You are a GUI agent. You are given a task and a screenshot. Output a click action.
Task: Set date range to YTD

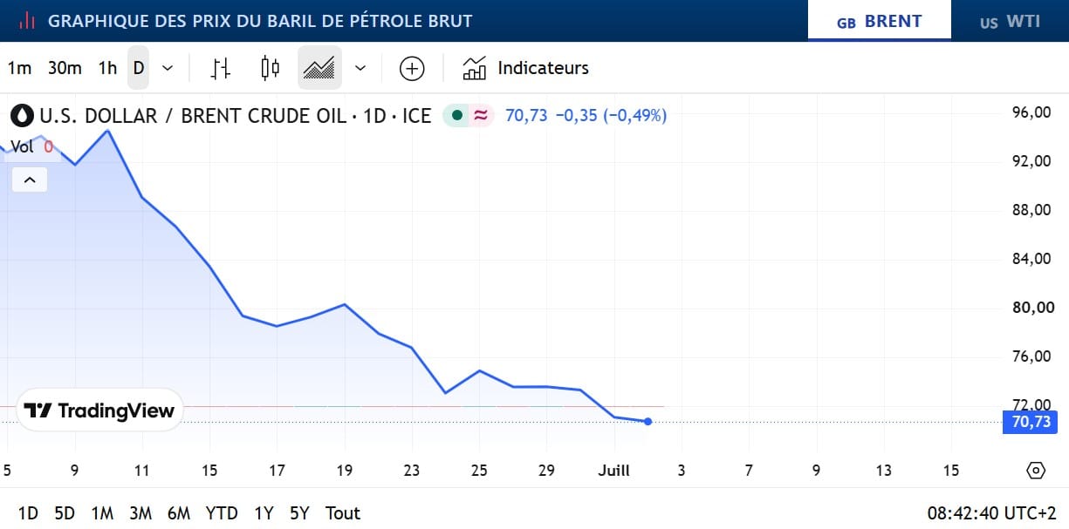(222, 513)
